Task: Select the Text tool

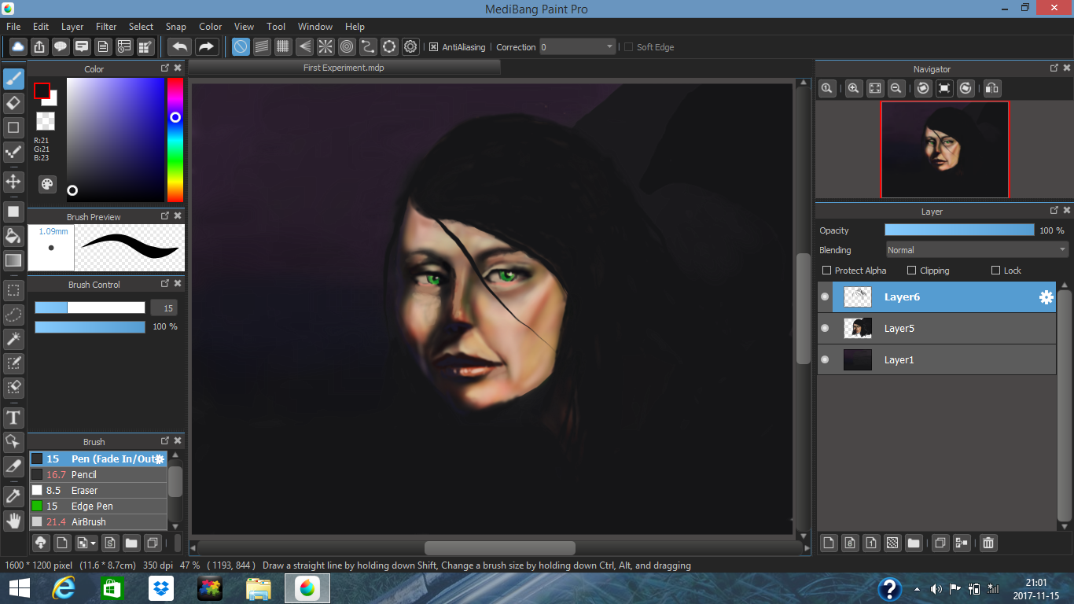Action: coord(13,418)
